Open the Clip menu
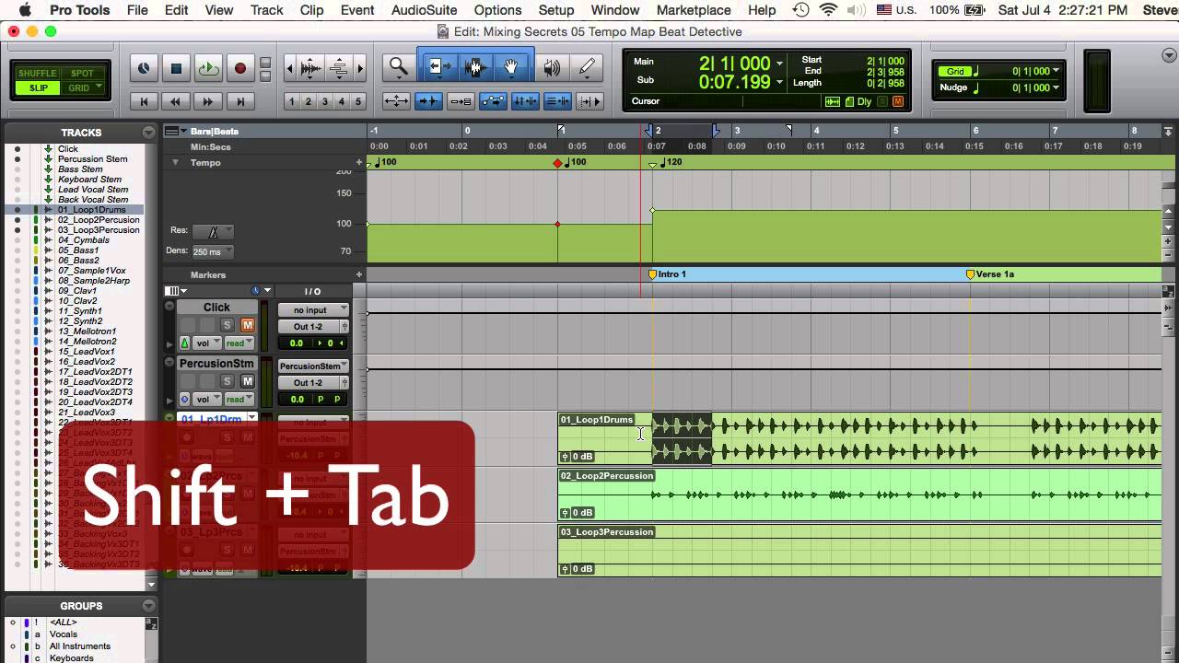This screenshot has width=1179, height=663. coord(311,10)
